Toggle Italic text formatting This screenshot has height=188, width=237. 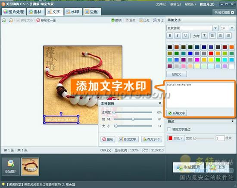pyautogui.click(x=178, y=36)
